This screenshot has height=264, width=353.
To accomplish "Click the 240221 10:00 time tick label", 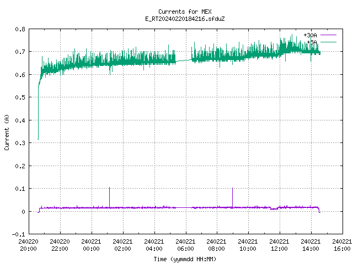I will (248, 245).
